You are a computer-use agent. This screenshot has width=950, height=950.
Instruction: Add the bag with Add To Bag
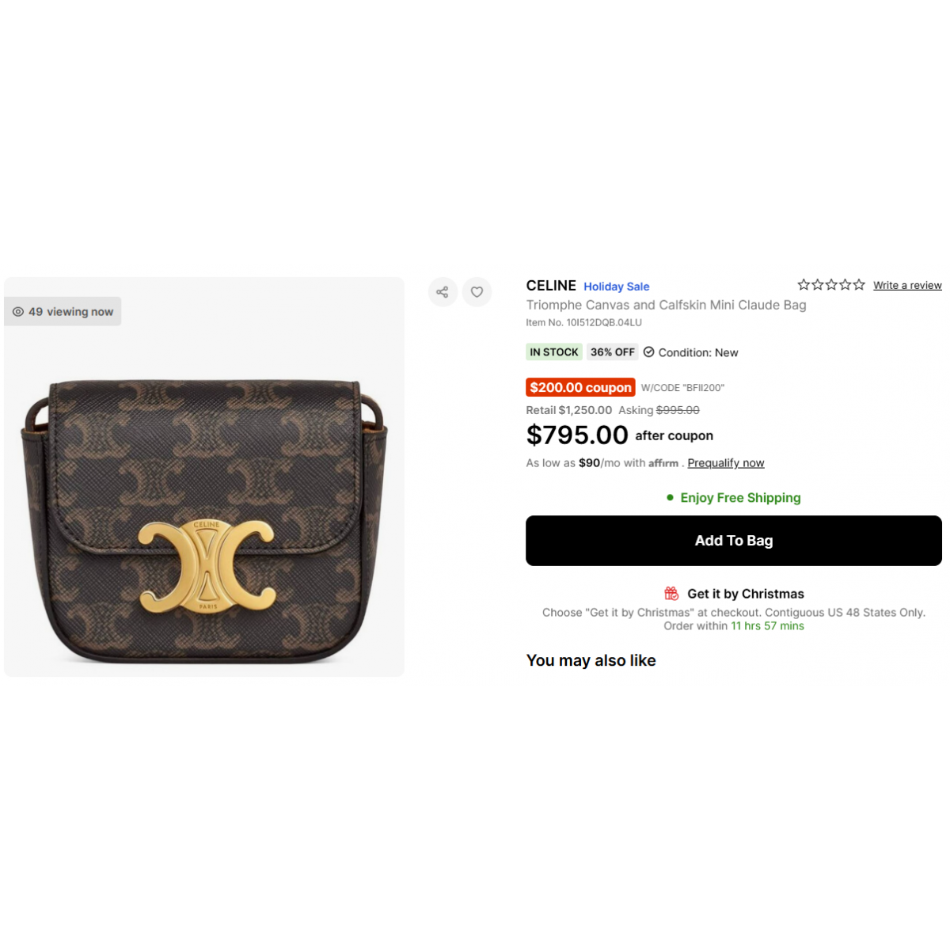pos(734,541)
